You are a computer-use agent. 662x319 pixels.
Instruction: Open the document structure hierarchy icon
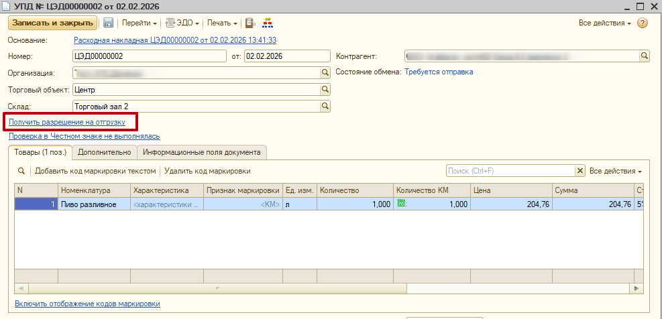[266, 23]
